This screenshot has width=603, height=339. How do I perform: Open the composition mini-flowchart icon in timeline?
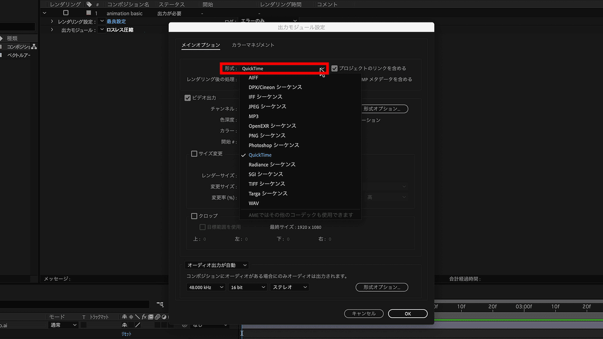pos(160,304)
